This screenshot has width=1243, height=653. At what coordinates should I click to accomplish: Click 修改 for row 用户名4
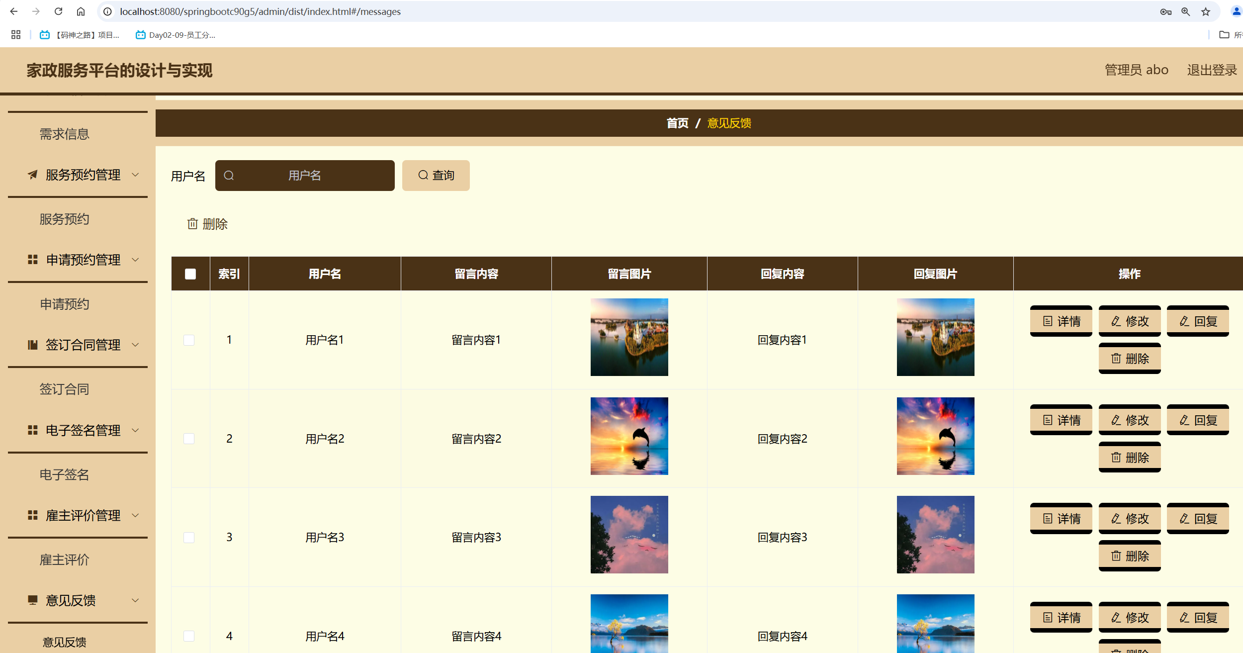point(1130,618)
